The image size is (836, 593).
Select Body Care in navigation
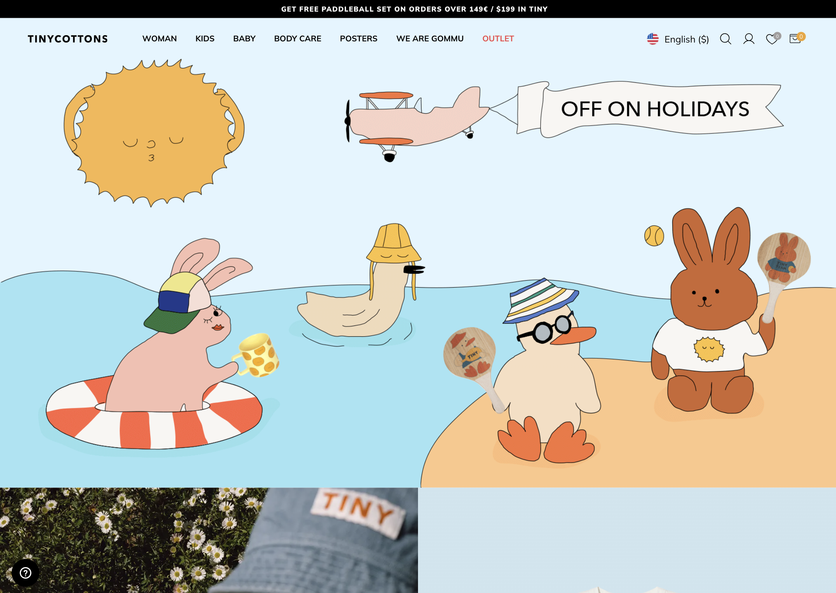pyautogui.click(x=298, y=39)
